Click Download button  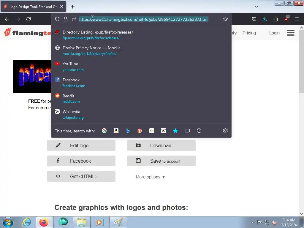161,145
